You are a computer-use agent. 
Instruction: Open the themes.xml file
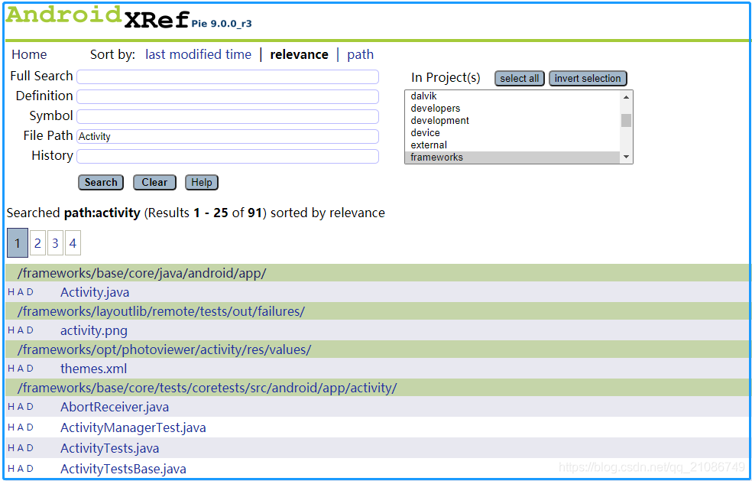tap(93, 369)
